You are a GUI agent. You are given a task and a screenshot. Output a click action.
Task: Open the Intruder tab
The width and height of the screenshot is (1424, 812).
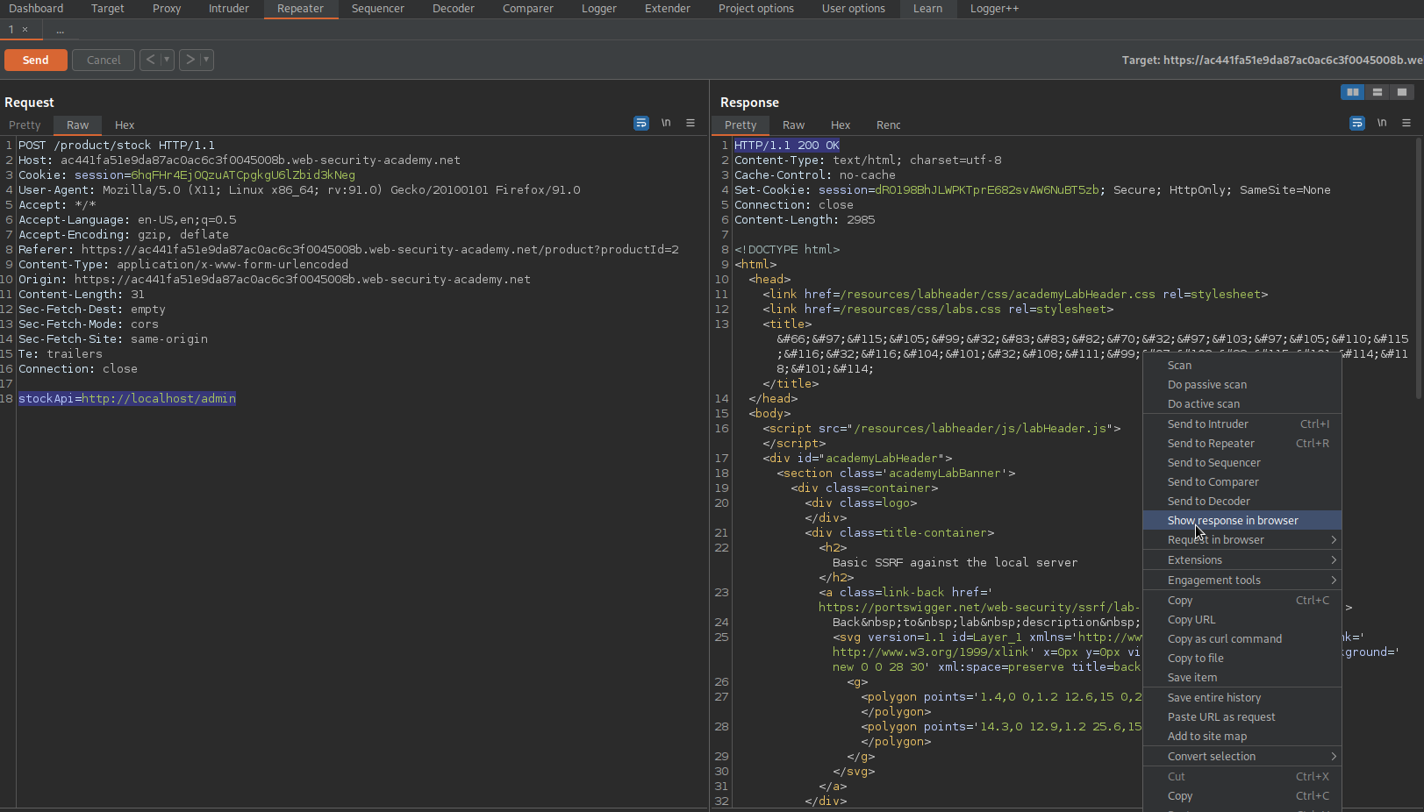229,9
